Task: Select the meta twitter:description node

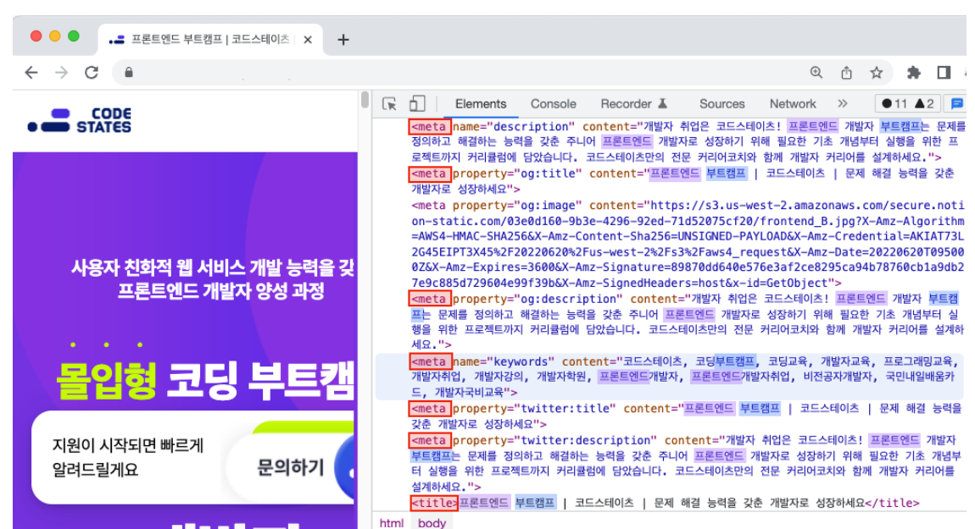Action: [x=686, y=463]
